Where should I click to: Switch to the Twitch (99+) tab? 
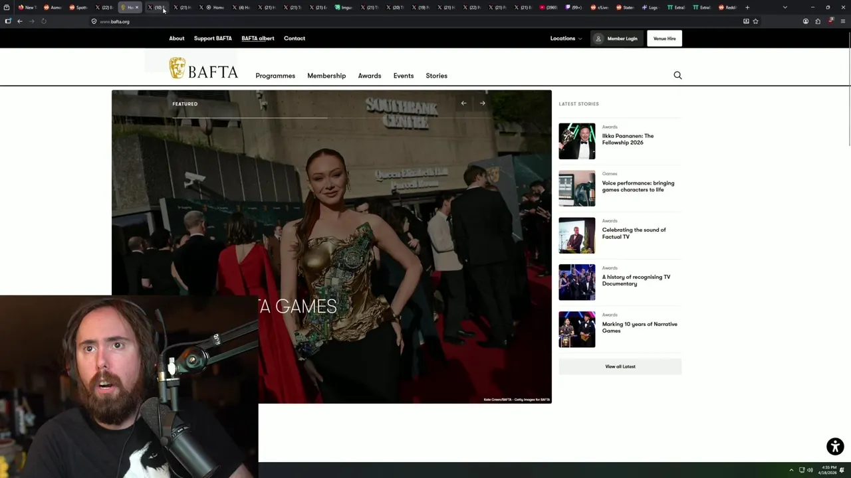(x=575, y=7)
